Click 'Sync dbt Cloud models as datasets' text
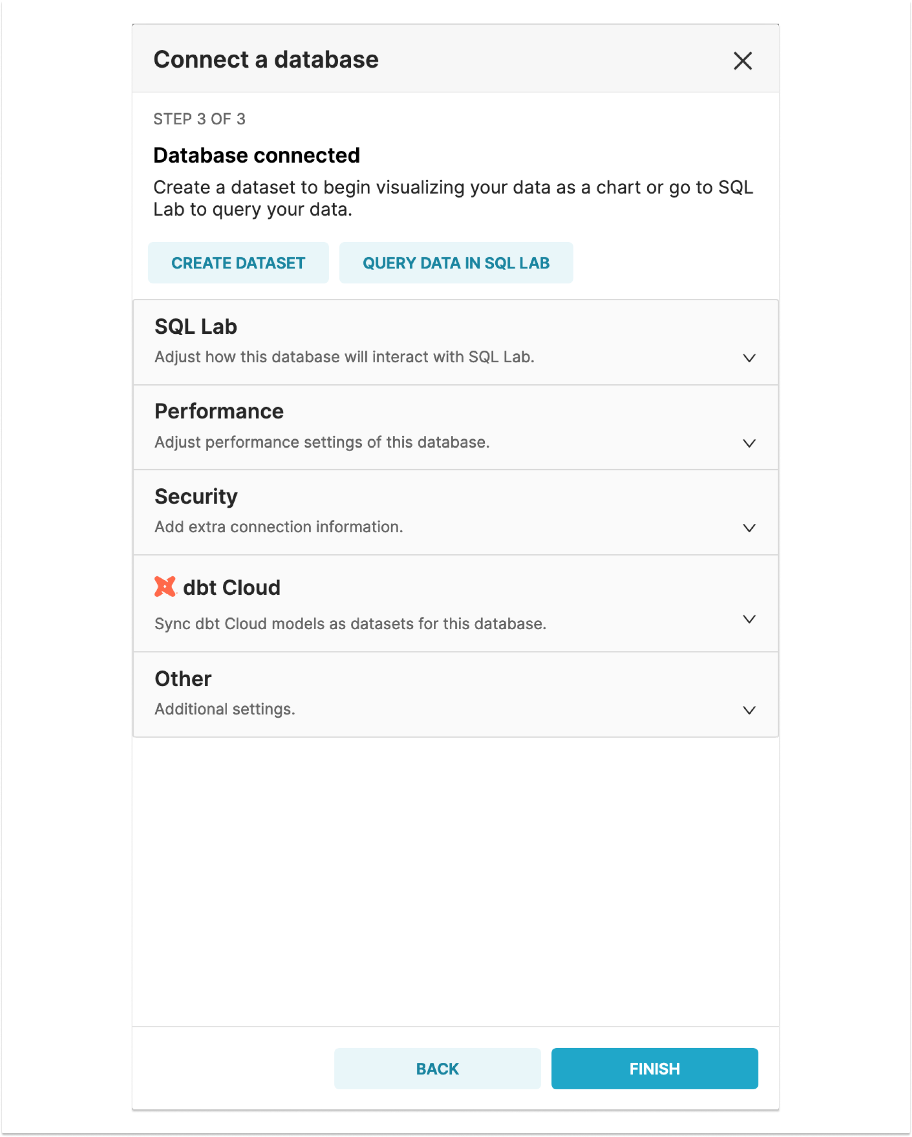This screenshot has width=912, height=1137. point(351,624)
